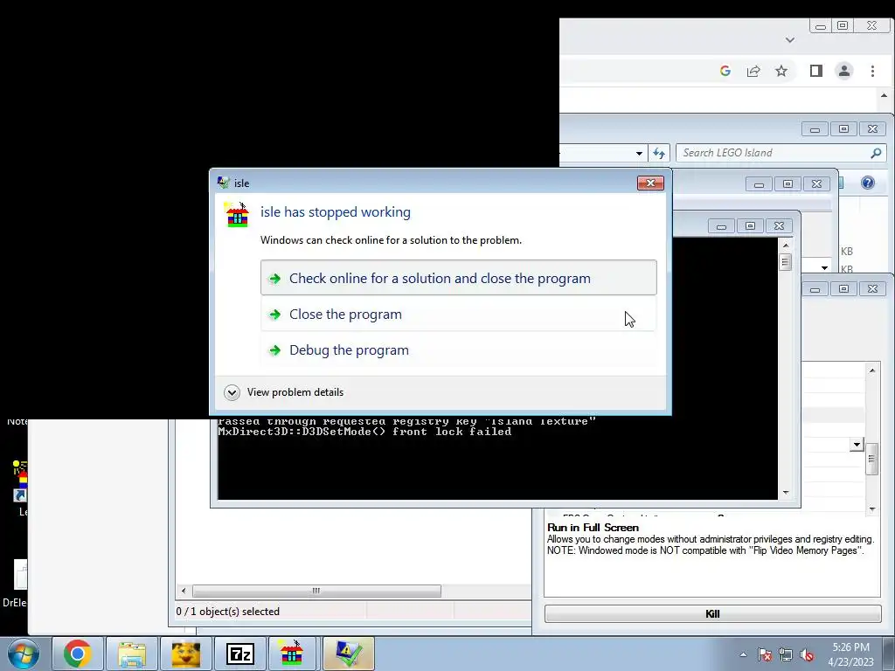Open 7-Zip from the taskbar

coord(239,654)
